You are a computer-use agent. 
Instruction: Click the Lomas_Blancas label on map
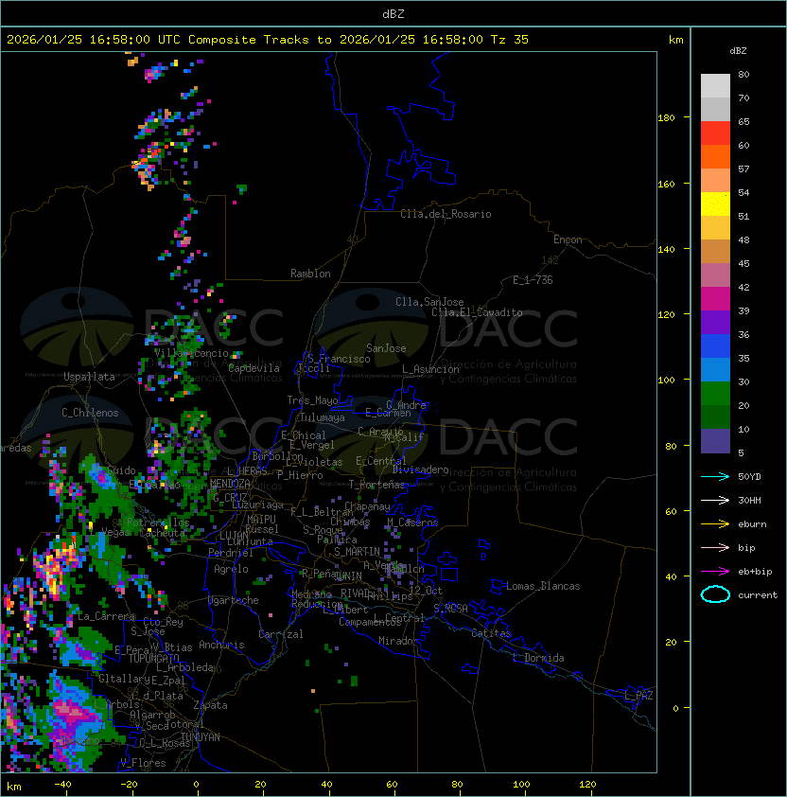[543, 586]
